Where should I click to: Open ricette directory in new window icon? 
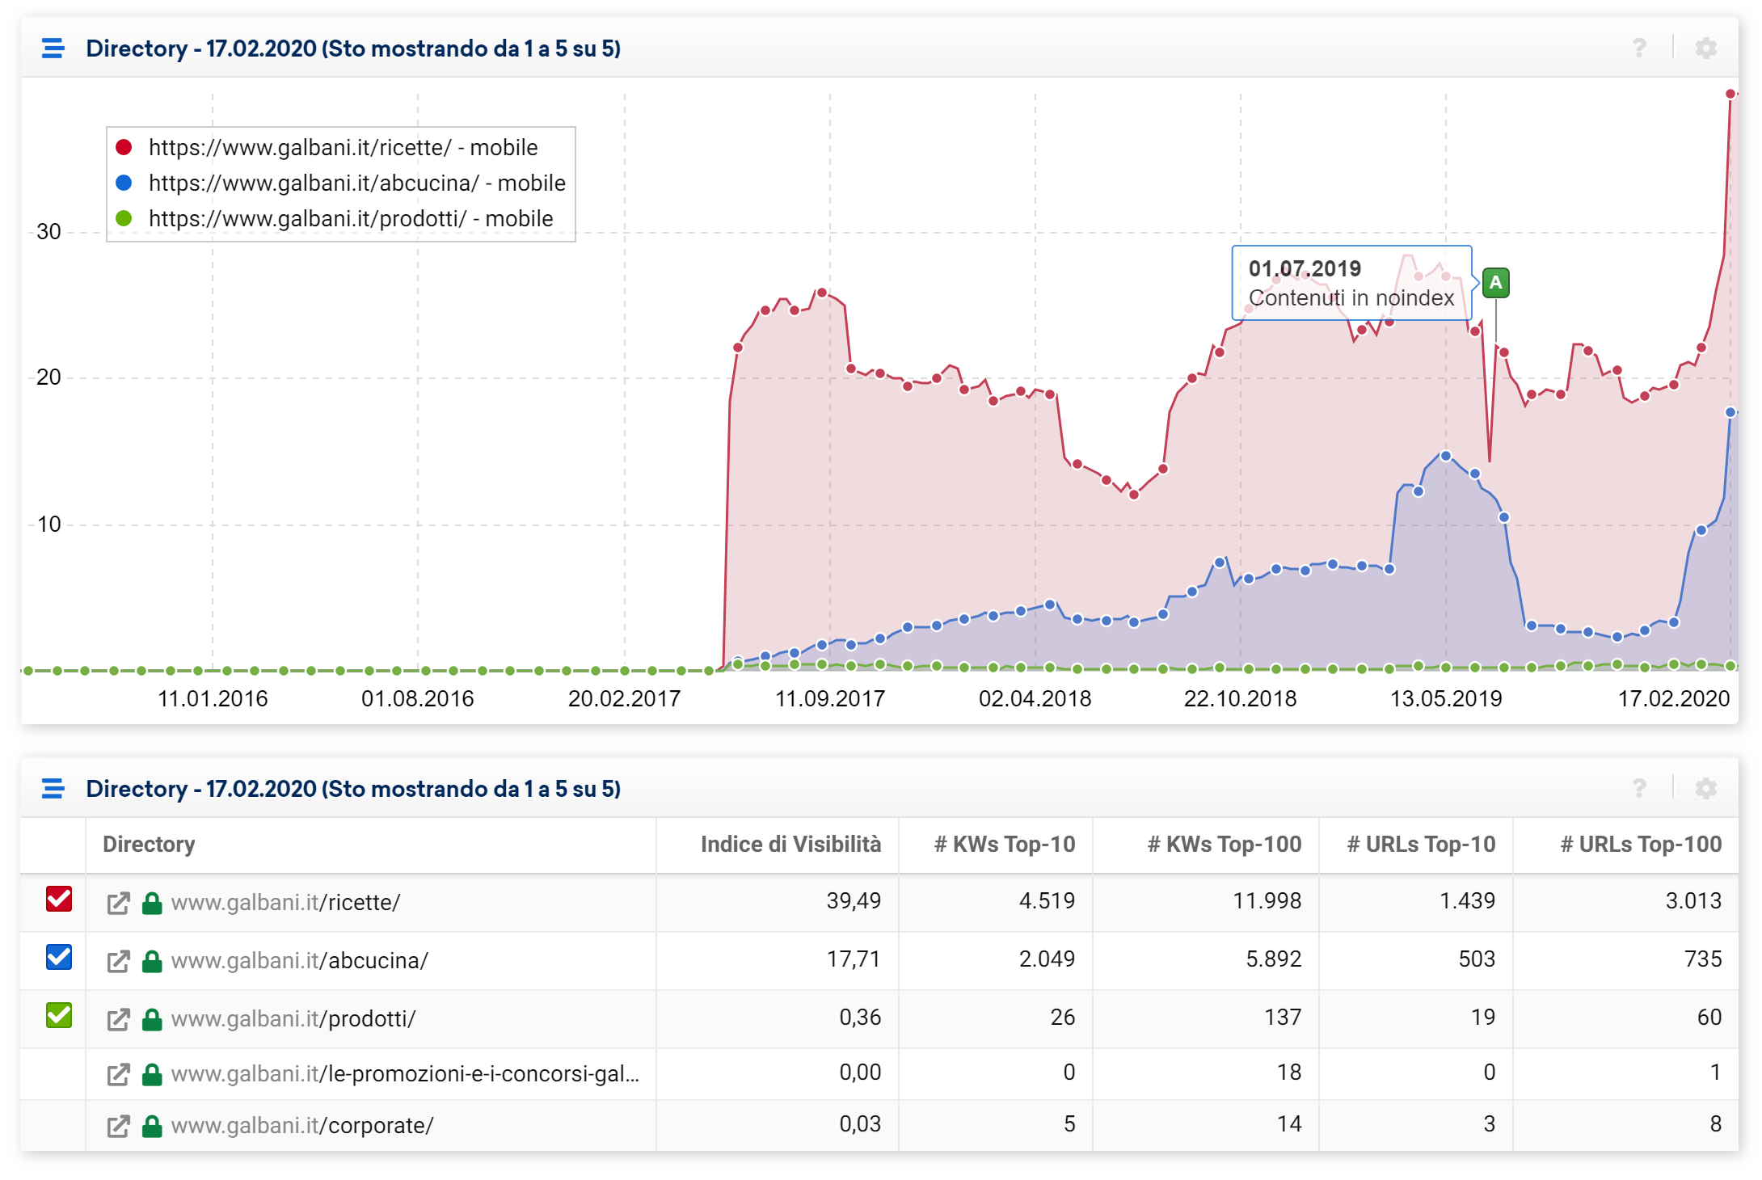pos(118,903)
